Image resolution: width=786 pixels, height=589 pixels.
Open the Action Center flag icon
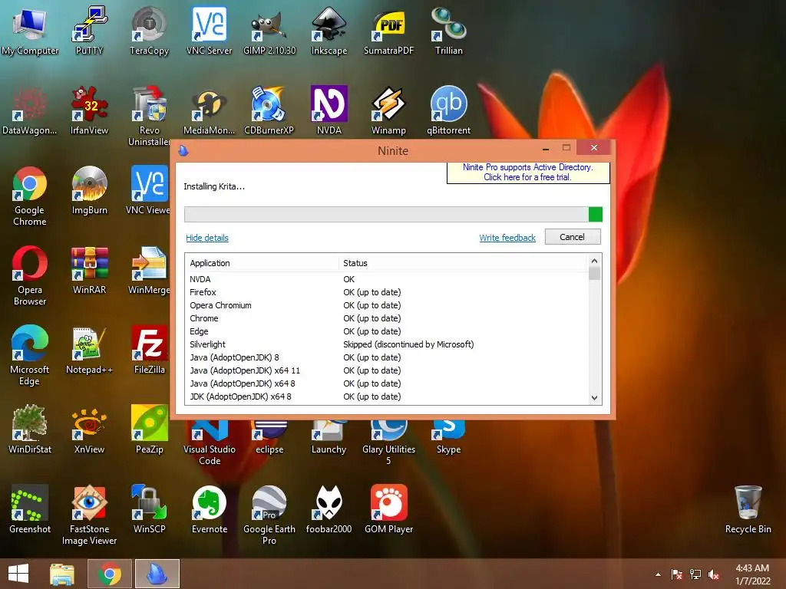point(677,574)
